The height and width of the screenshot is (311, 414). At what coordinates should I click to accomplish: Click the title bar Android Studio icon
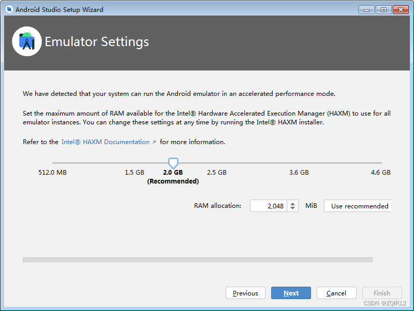(x=9, y=9)
